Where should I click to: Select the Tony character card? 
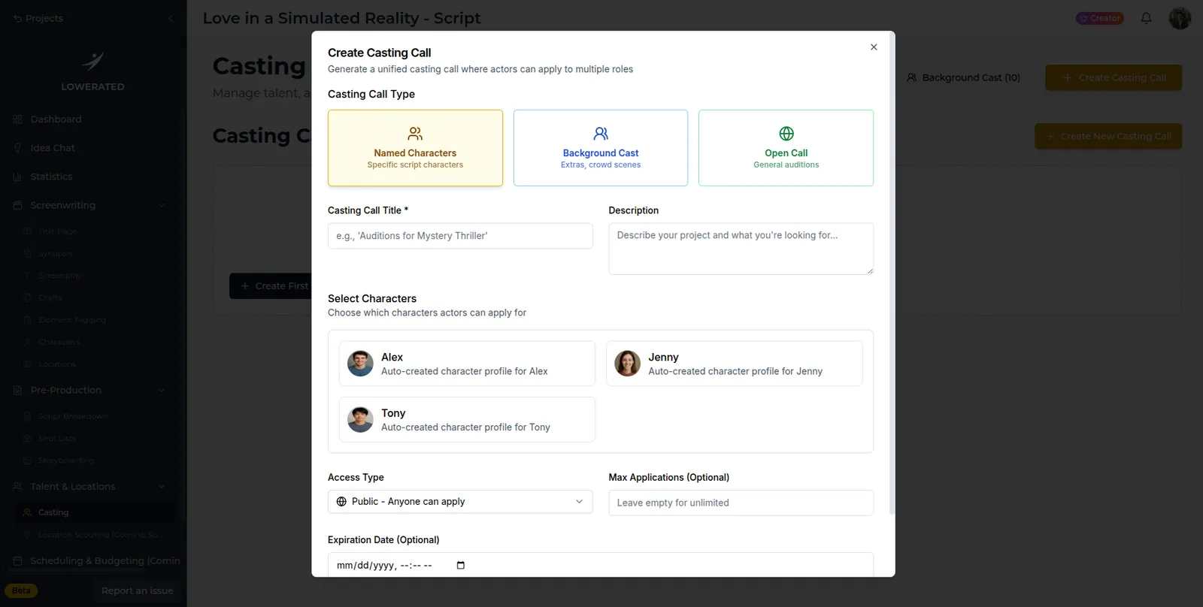467,419
